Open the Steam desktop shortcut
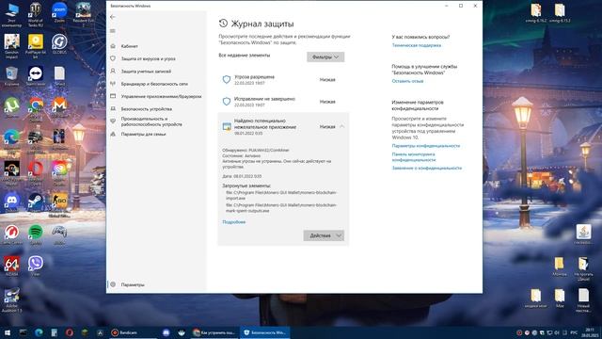Viewport: 602px width, 339px height. 36,202
